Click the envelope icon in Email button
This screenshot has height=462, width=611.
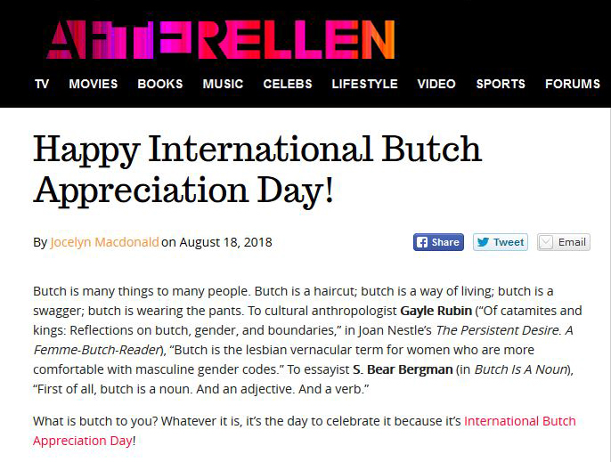545,242
